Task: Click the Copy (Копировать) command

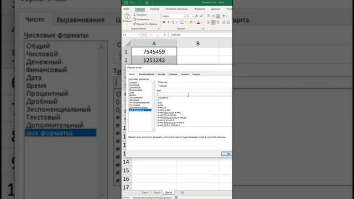Action: 141,19
